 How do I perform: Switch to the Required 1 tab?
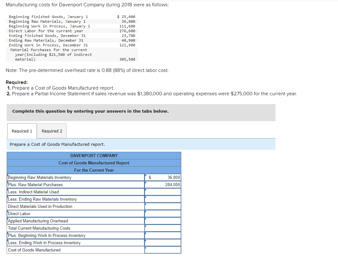[22, 131]
